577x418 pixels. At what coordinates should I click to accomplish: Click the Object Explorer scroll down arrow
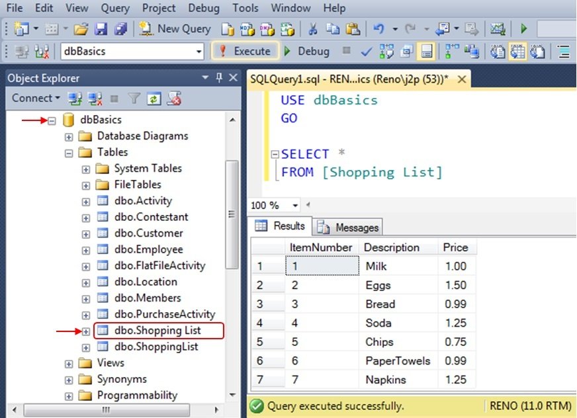click(x=232, y=395)
